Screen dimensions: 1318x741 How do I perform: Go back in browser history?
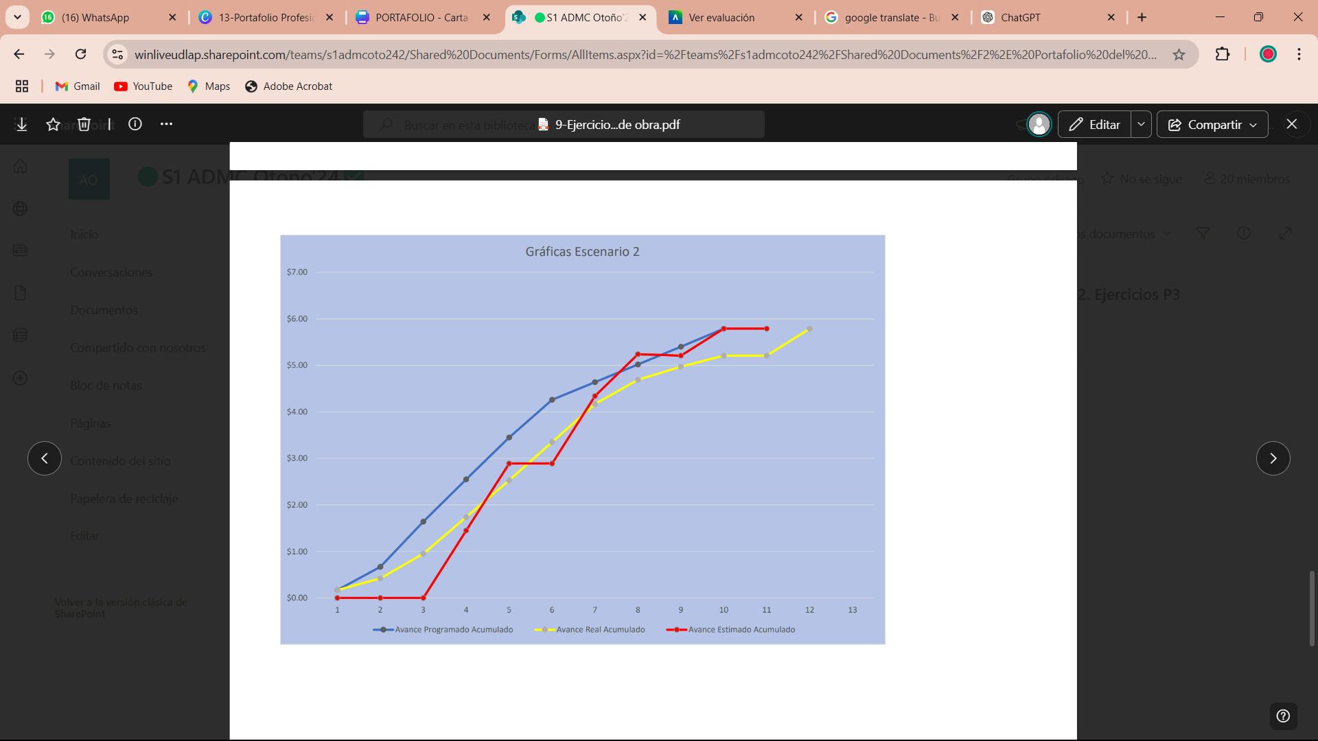(x=19, y=54)
